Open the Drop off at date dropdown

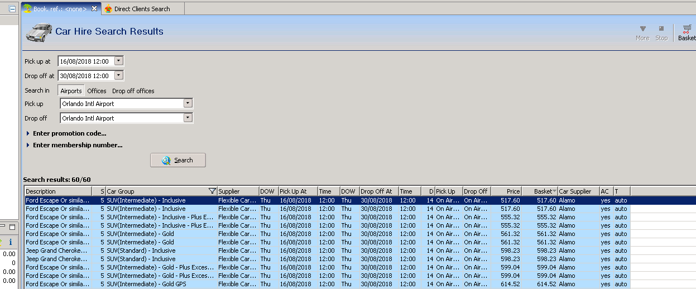(x=118, y=75)
